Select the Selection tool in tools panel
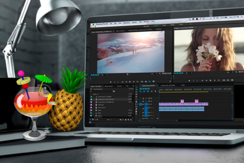244x163 pixels. coord(136,87)
